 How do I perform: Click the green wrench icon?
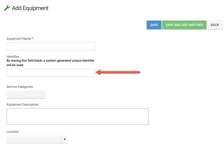7,8
